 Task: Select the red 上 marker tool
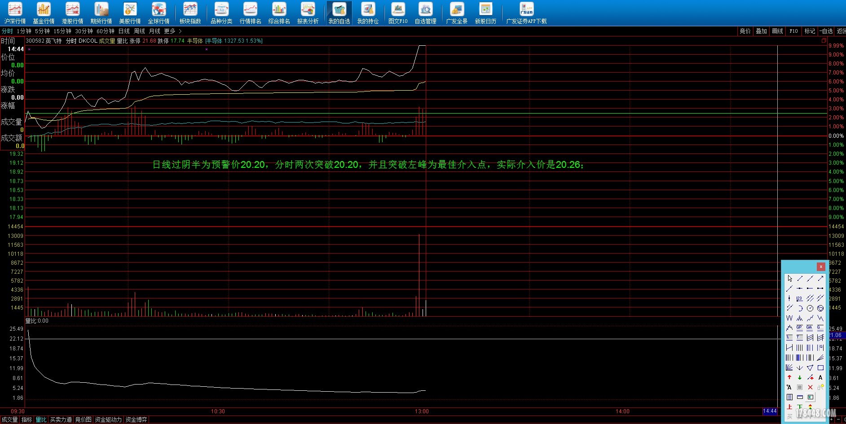(x=789, y=407)
